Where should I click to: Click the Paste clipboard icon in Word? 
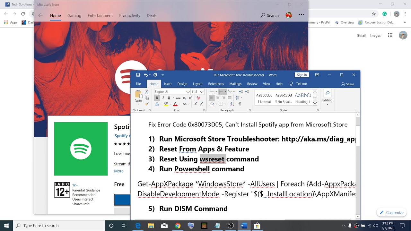click(x=138, y=94)
